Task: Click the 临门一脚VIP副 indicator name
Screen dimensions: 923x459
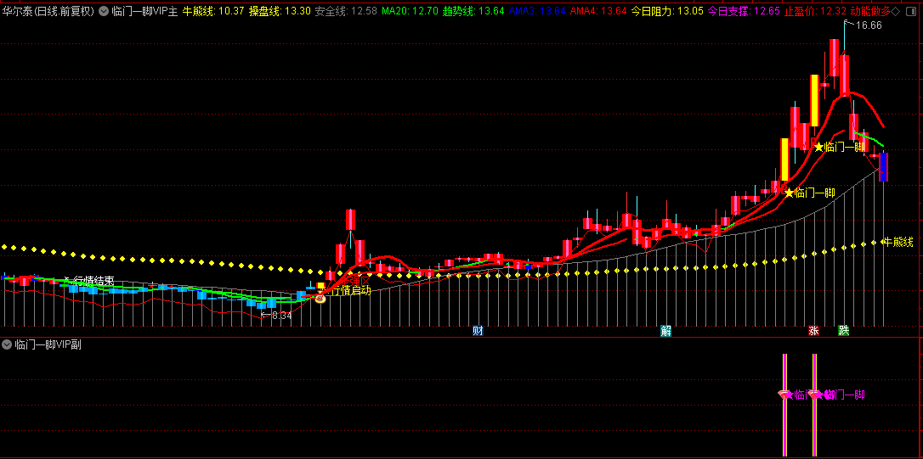Action: (x=48, y=344)
